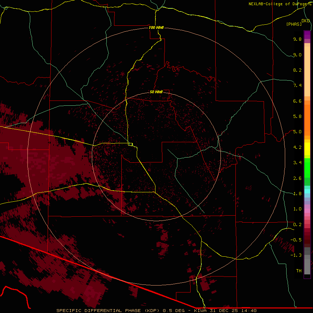Click the 8.2 color scale value
Image resolution: width=313 pixels, height=313 pixels.
tap(297, 70)
